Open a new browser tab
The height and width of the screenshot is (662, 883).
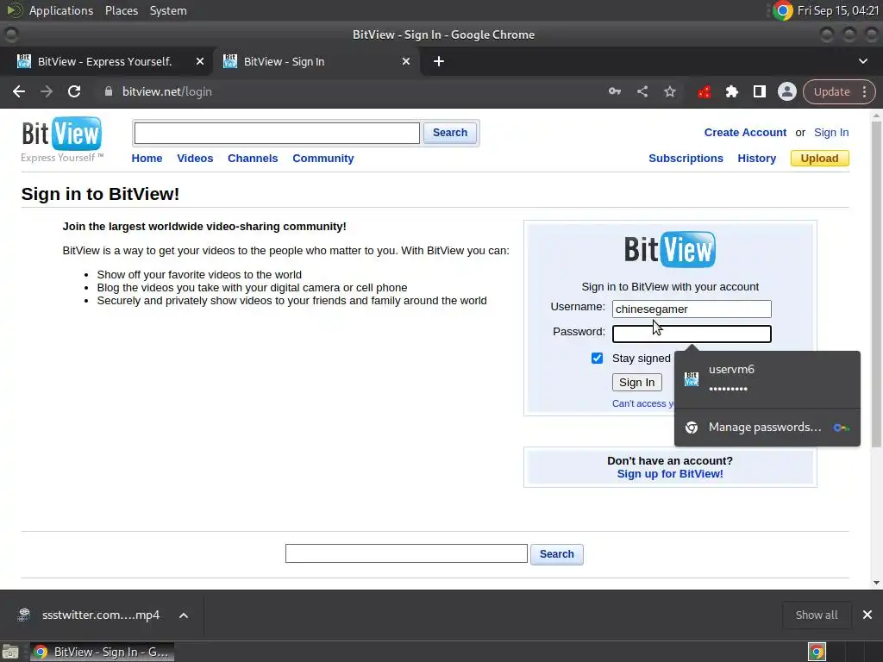(439, 61)
